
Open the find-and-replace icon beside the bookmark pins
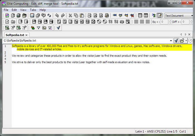107,16
